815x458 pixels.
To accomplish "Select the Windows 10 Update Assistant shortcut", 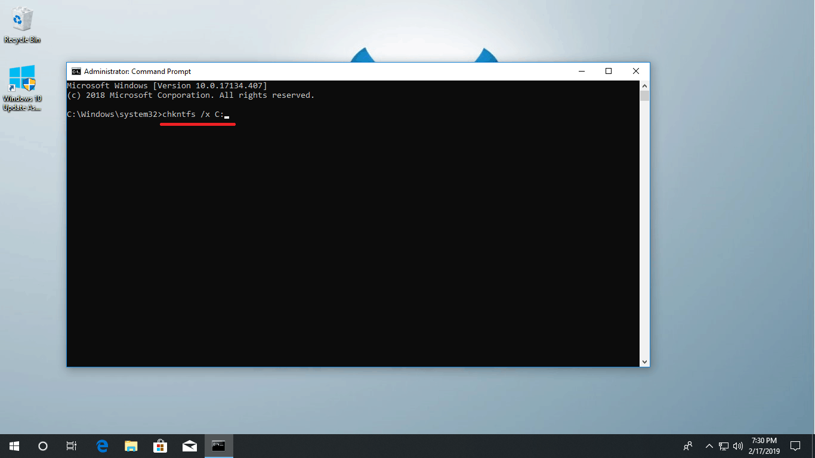I will [22, 88].
